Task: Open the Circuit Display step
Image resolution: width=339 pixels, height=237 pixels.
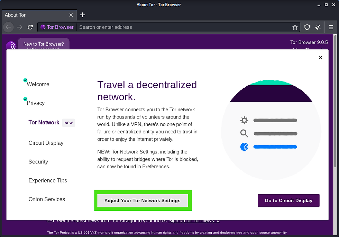Action: pos(46,143)
